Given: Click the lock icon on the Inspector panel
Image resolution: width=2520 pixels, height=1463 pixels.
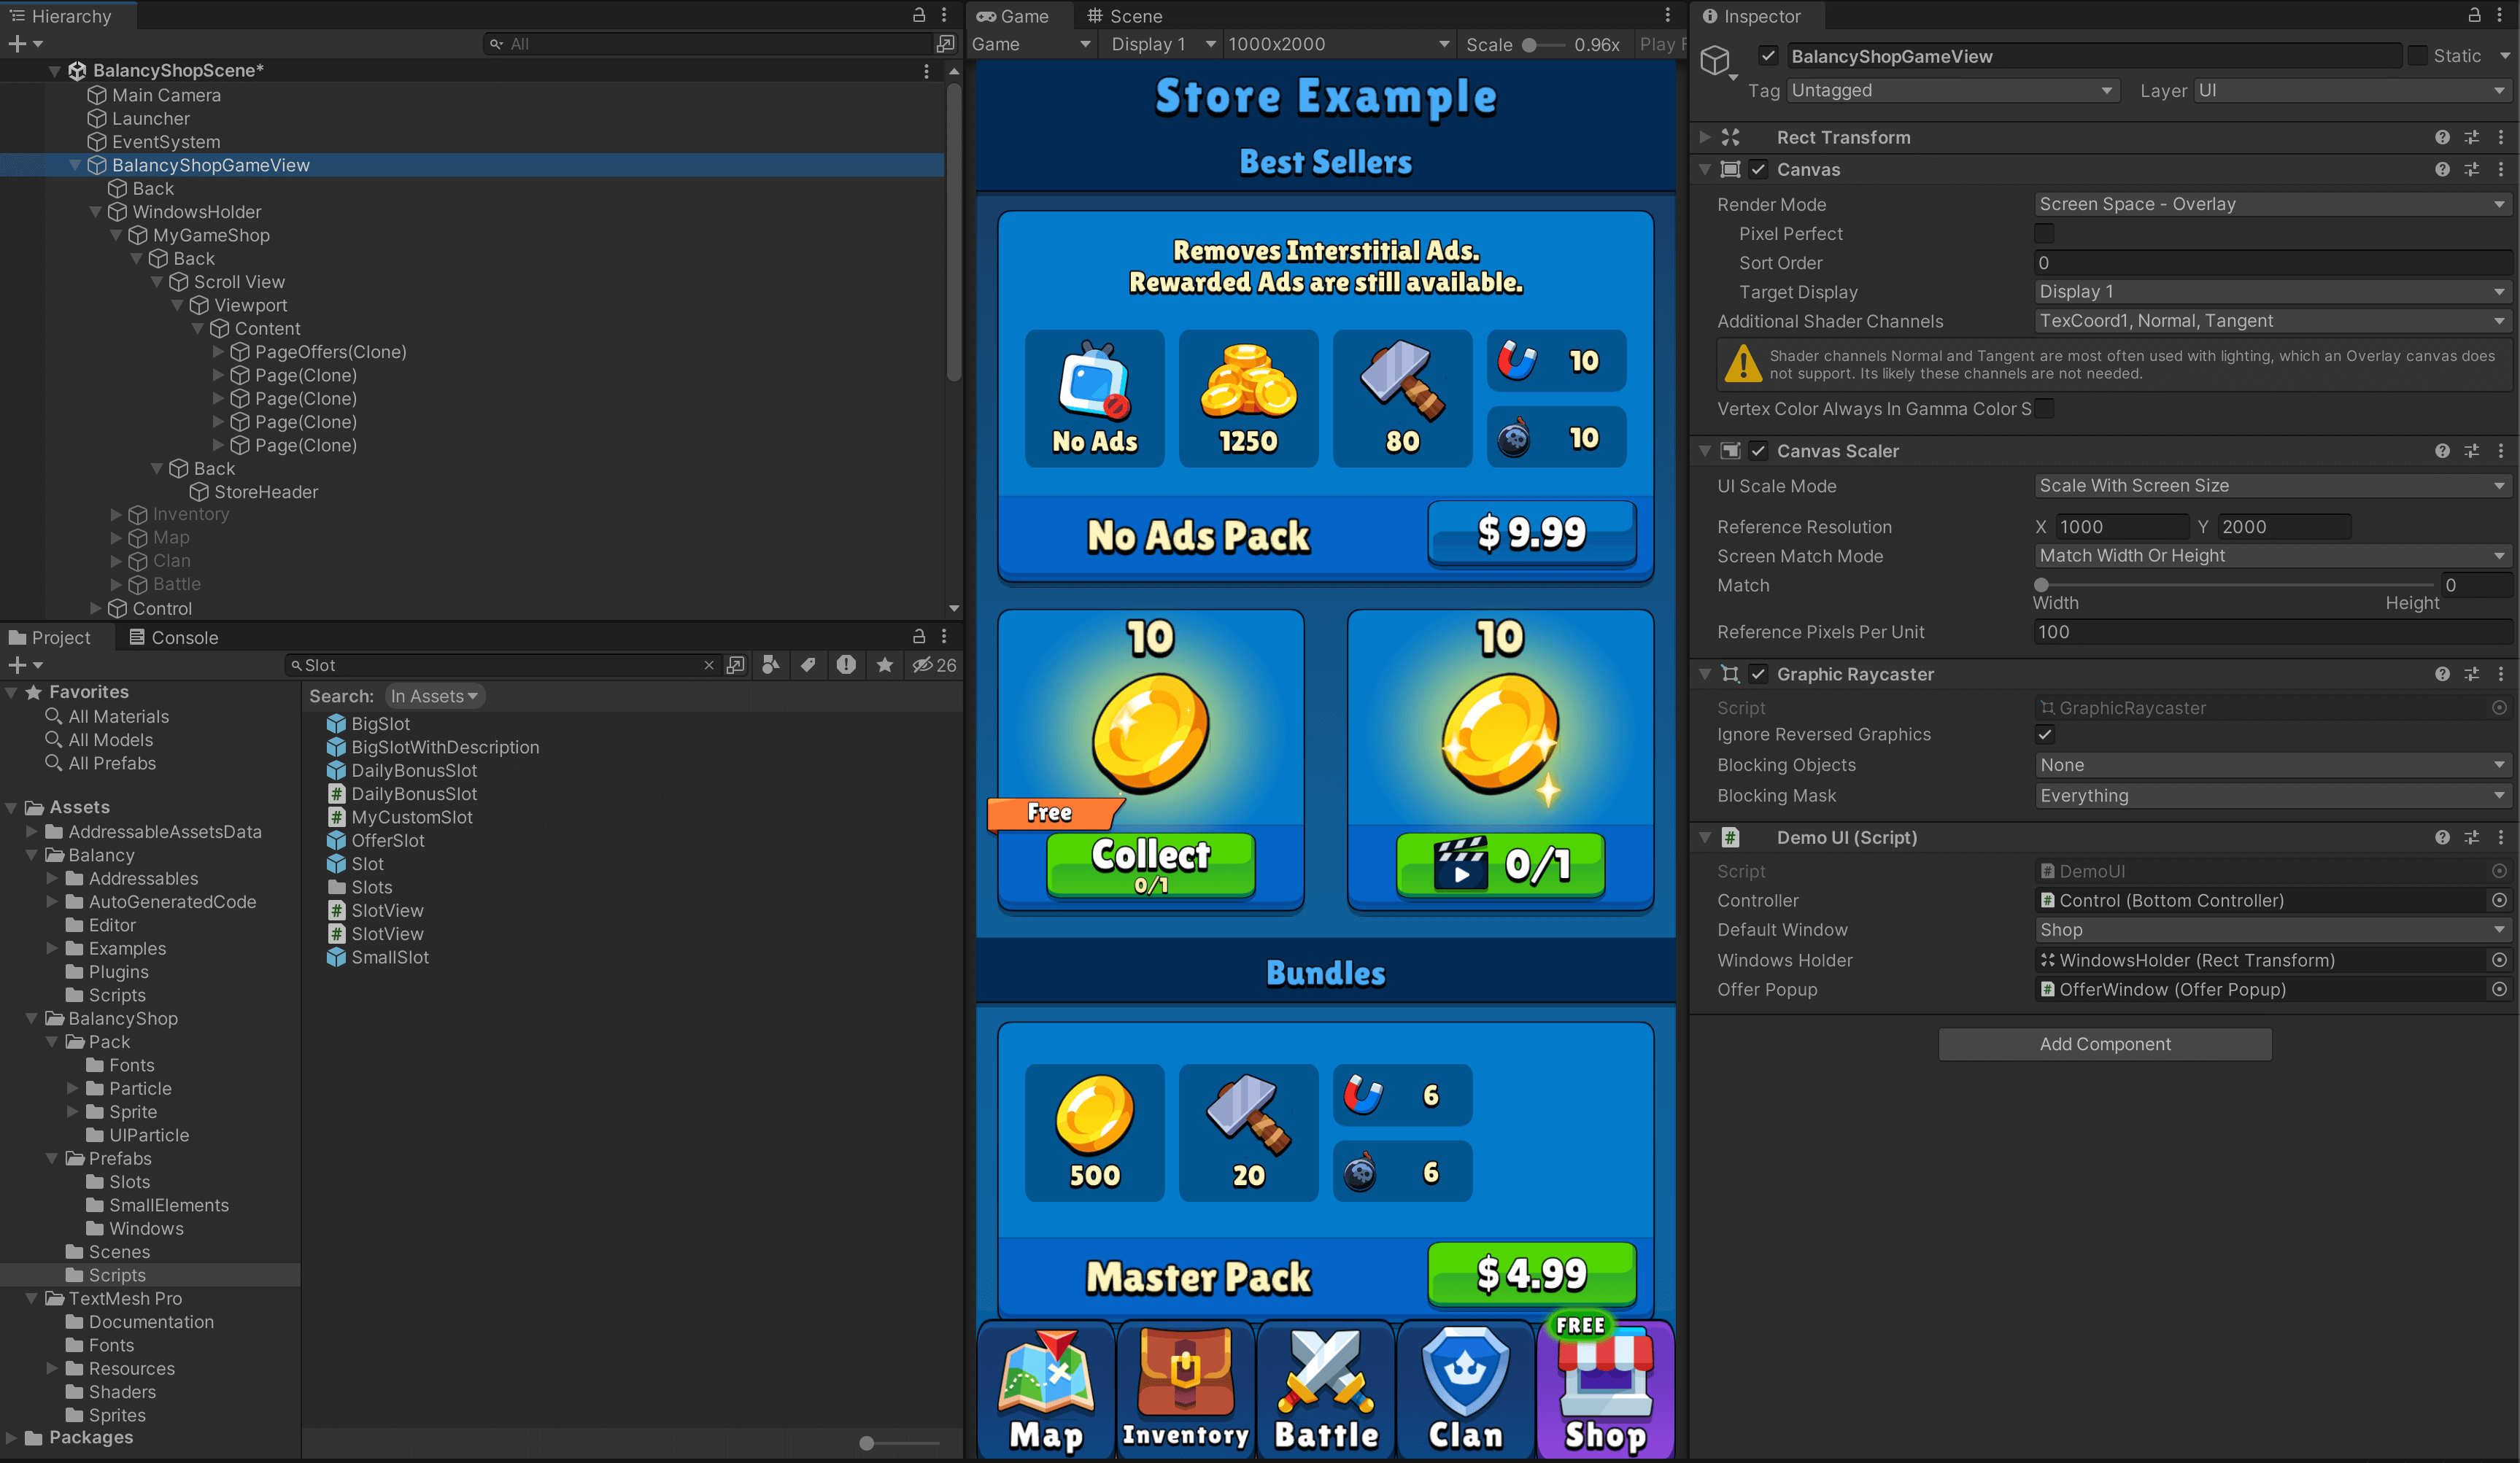Looking at the screenshot, I should click(2473, 16).
